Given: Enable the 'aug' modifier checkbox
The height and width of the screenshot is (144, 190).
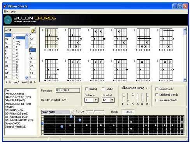Looking at the screenshot, I should click(14, 41).
